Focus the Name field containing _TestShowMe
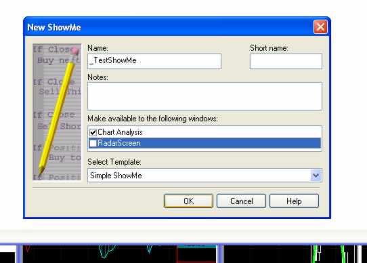367x263 pixels. point(154,61)
